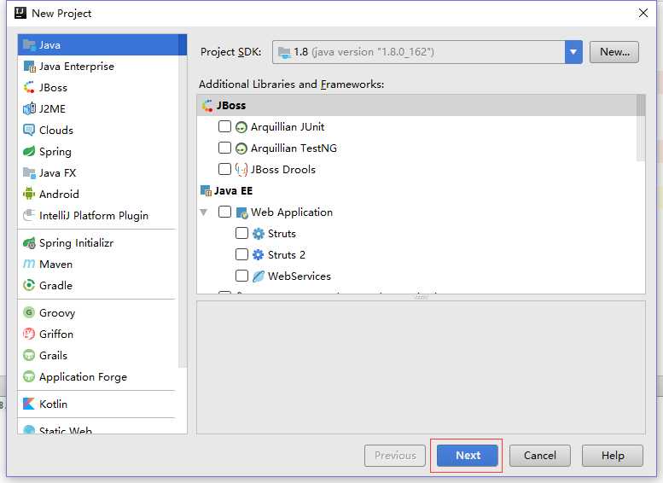
Task: Click the Maven icon
Action: point(29,264)
